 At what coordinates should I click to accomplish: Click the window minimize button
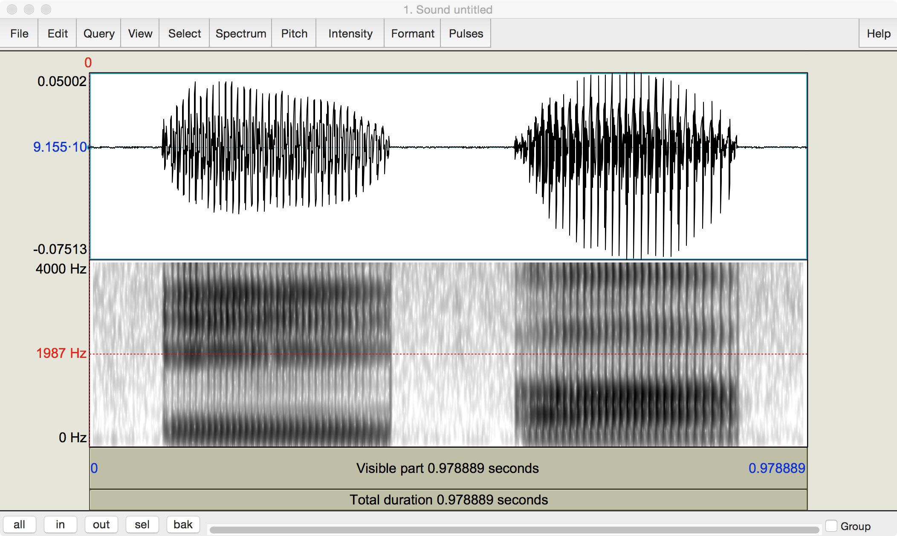click(29, 9)
